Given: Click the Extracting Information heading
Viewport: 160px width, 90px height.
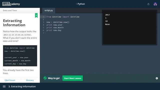Looking at the screenshot, I should [14, 23].
